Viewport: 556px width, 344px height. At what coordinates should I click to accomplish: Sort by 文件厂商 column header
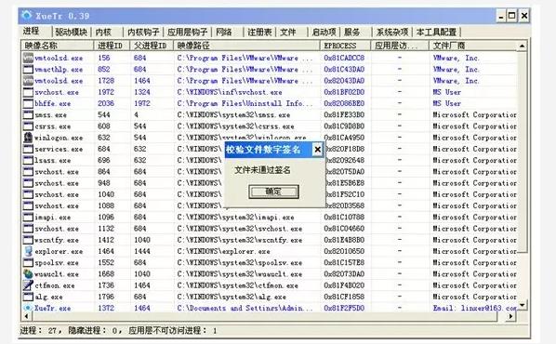(472, 46)
